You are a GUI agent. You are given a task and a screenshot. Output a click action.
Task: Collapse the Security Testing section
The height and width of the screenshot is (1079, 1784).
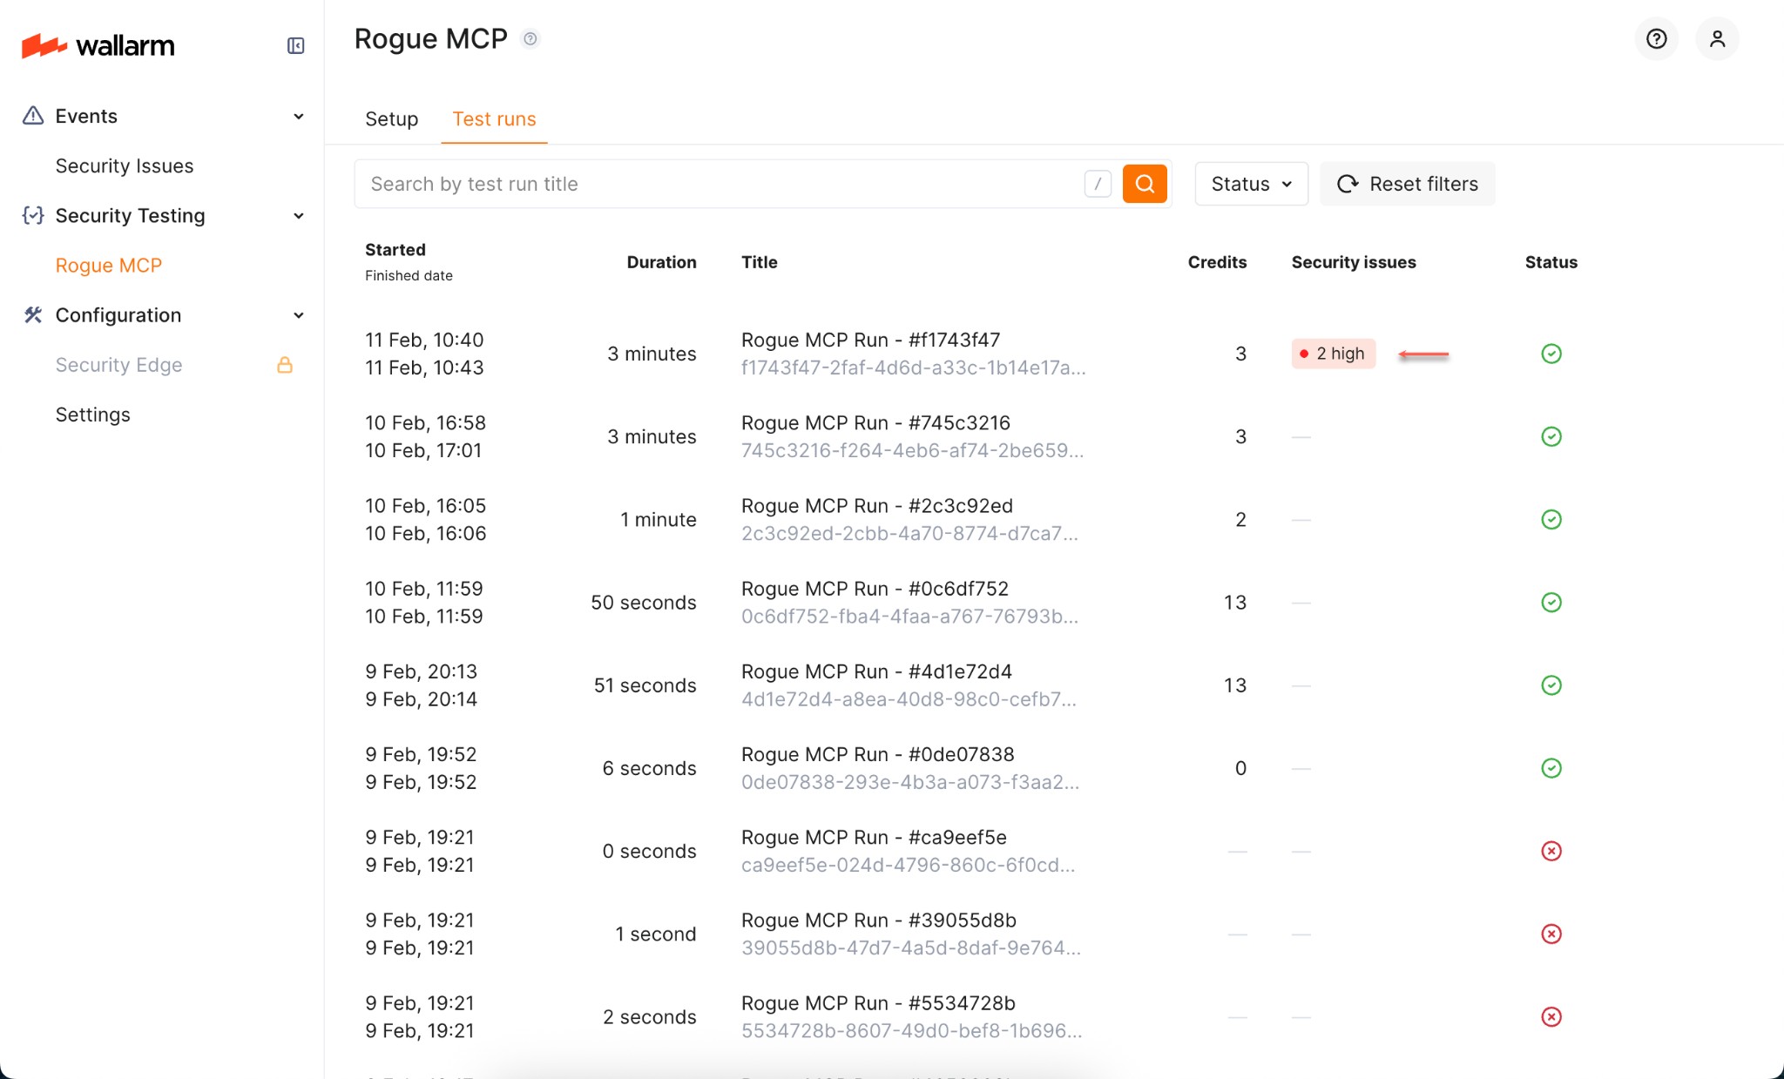297,215
